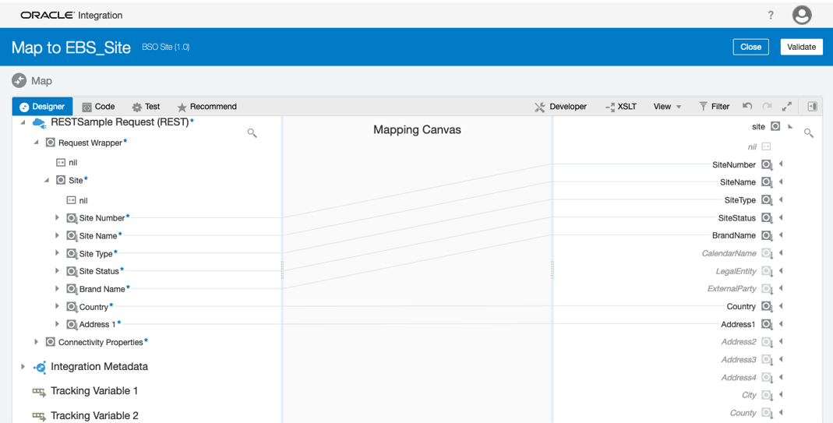Toggle the XSLT view
The image size is (833, 423).
pos(620,106)
